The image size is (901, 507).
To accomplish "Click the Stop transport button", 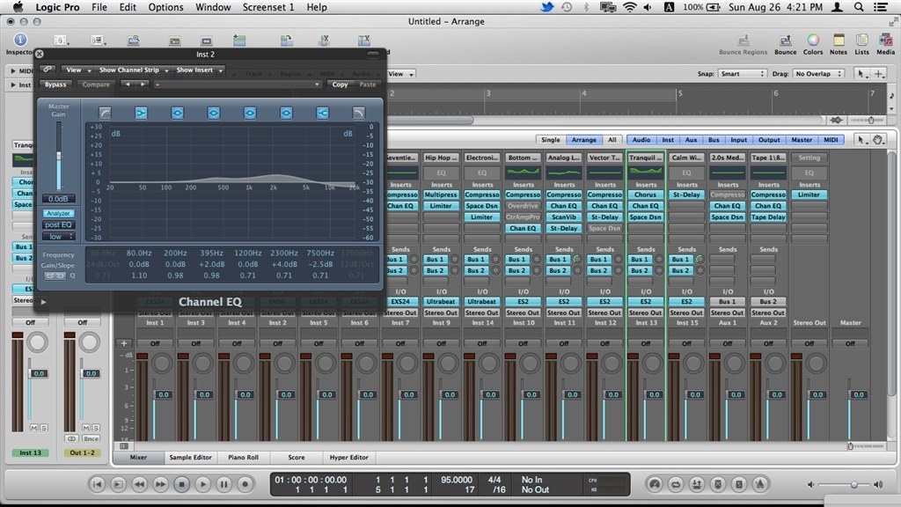I will coord(181,484).
